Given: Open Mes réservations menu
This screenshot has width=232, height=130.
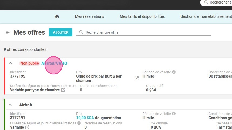Looking at the screenshot, I should [x=89, y=16].
